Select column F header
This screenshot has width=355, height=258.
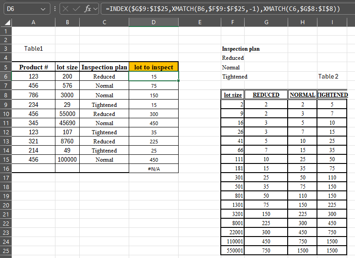[233, 22]
